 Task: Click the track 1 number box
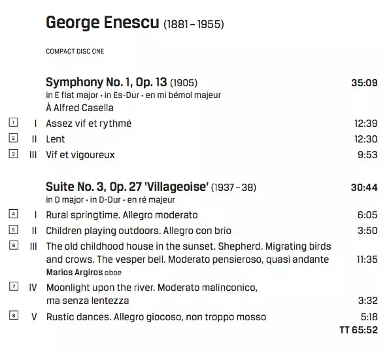click(x=13, y=122)
